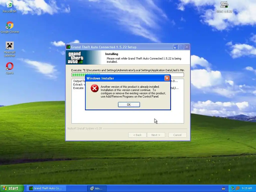The image size is (256, 192).
Task: Confirm the error with the OK button
Action: coord(129,105)
